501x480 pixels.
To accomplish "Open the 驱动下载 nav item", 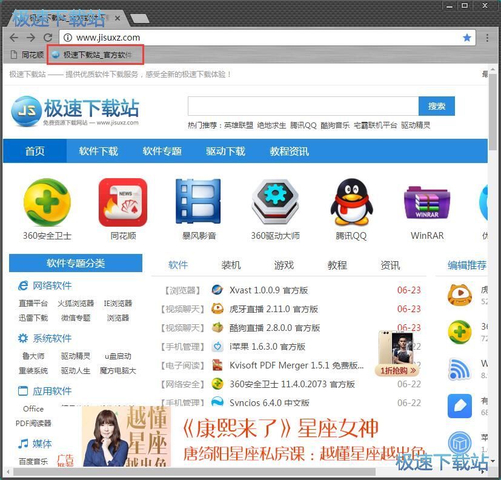I will pyautogui.click(x=225, y=151).
